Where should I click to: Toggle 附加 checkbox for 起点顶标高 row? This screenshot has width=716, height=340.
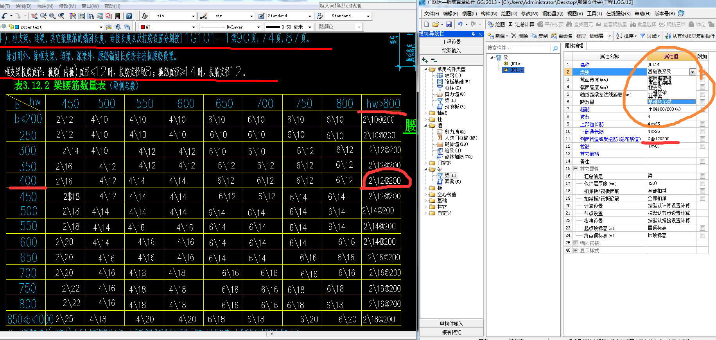[x=702, y=228]
